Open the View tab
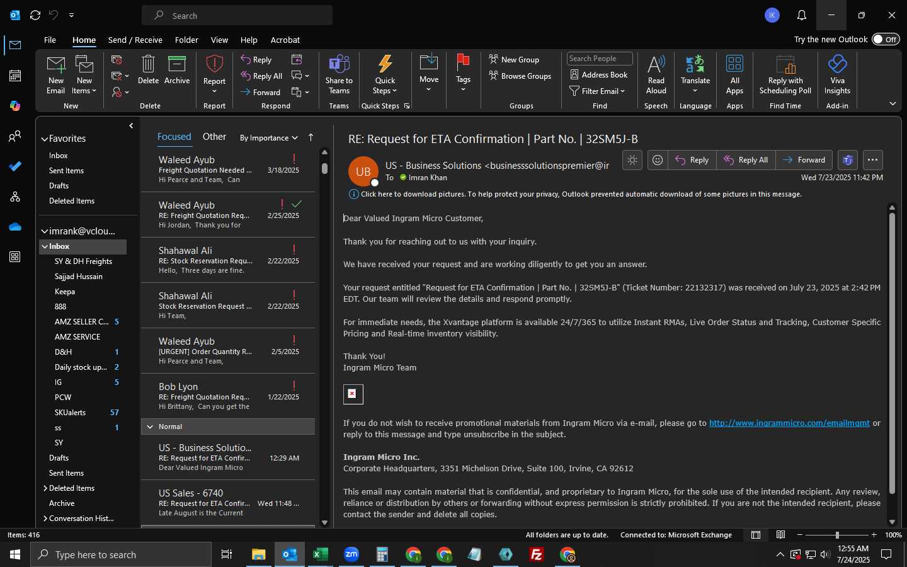This screenshot has height=567, width=907. 219,40
